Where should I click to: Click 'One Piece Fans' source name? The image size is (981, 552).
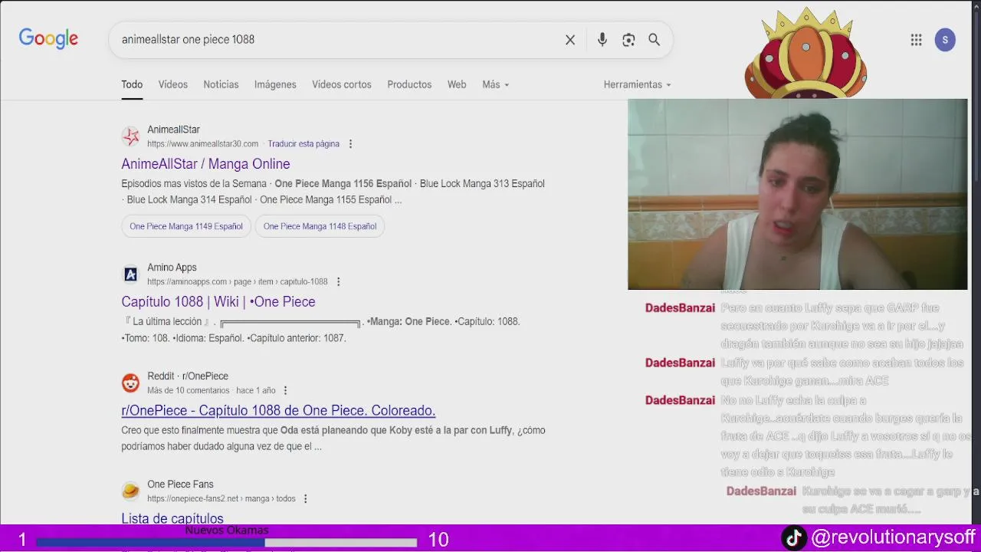pos(181,485)
